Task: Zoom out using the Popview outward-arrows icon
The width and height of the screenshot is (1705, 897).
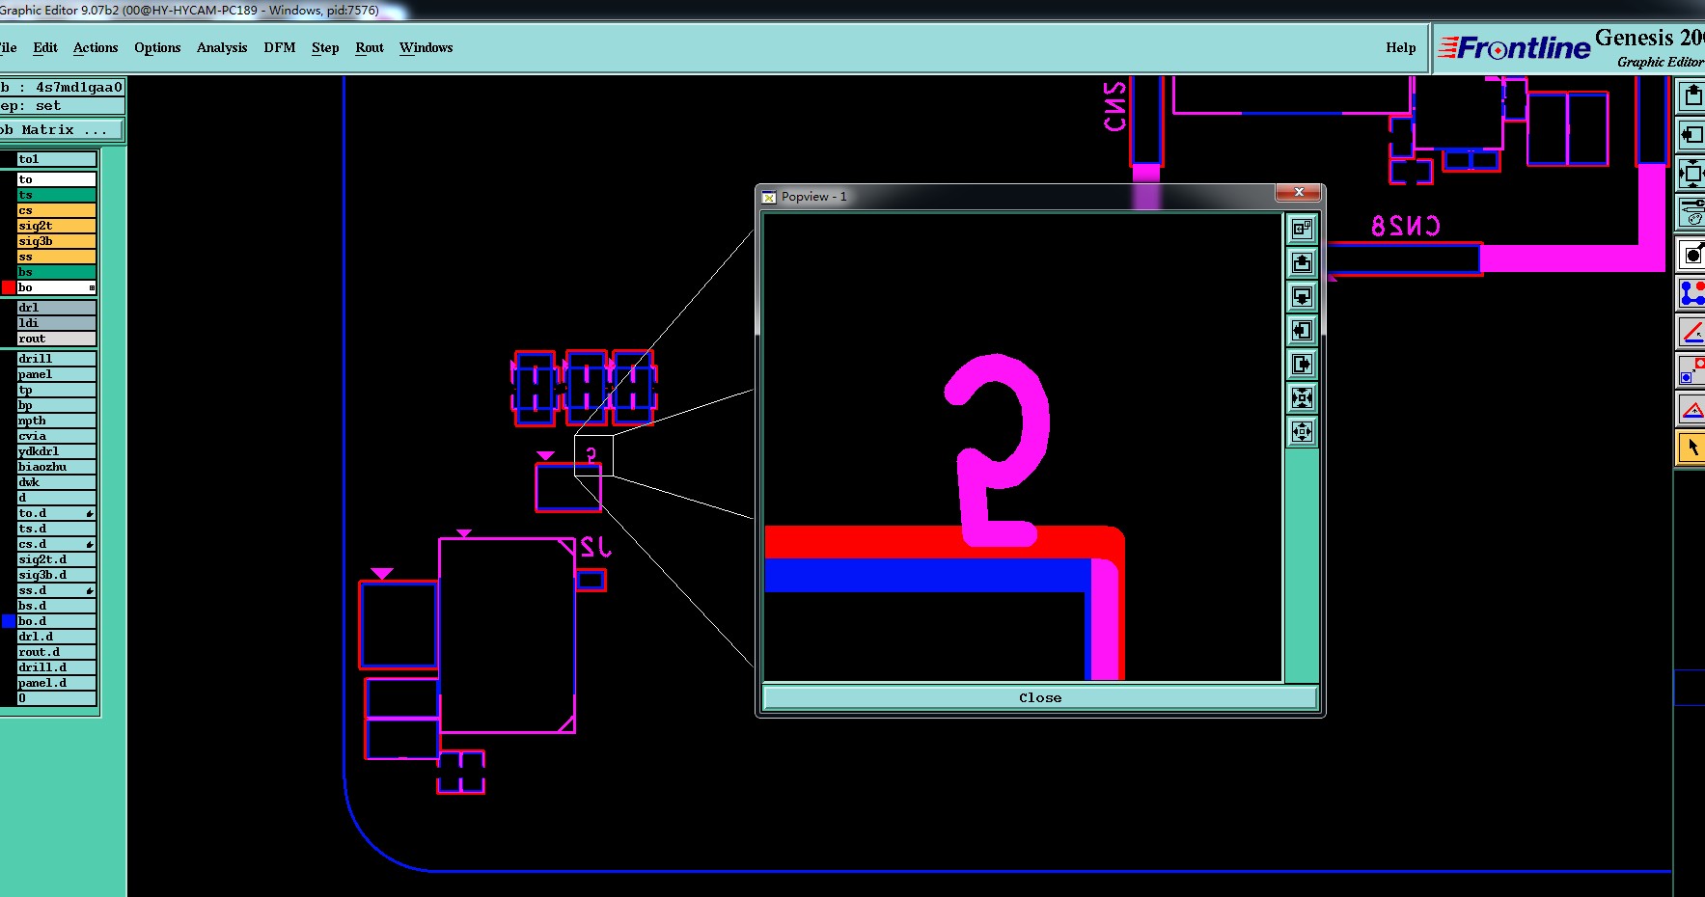Action: pyautogui.click(x=1302, y=431)
